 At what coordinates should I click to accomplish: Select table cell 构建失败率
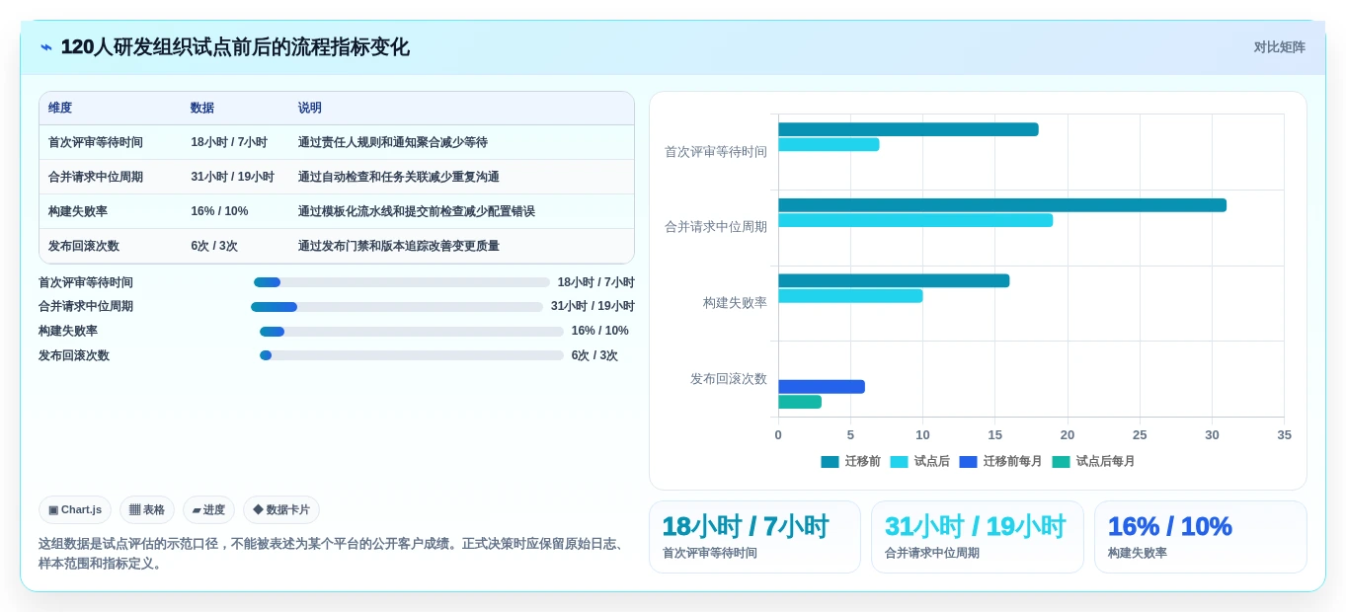(78, 211)
